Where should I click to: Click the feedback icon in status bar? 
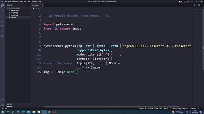click(x=199, y=109)
